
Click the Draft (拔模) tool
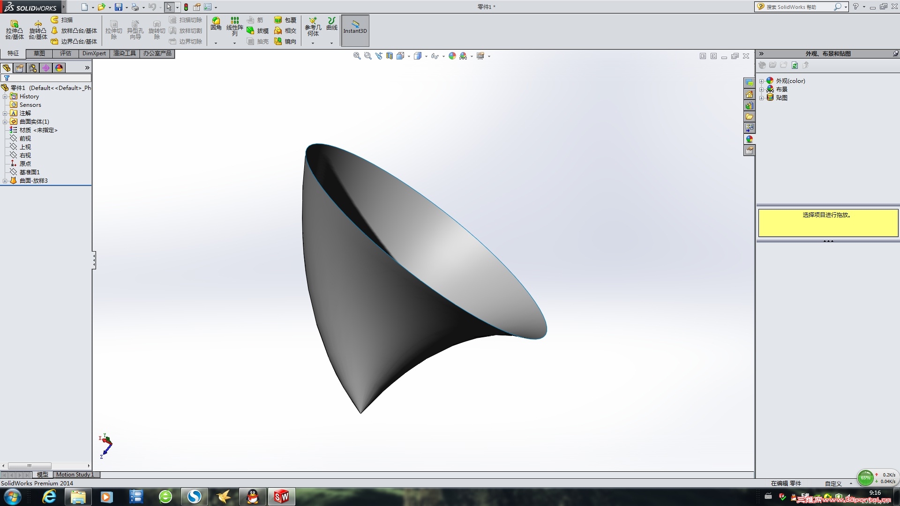pos(258,30)
